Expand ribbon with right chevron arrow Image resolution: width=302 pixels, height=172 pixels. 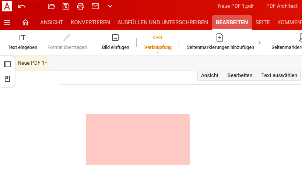click(x=259, y=43)
